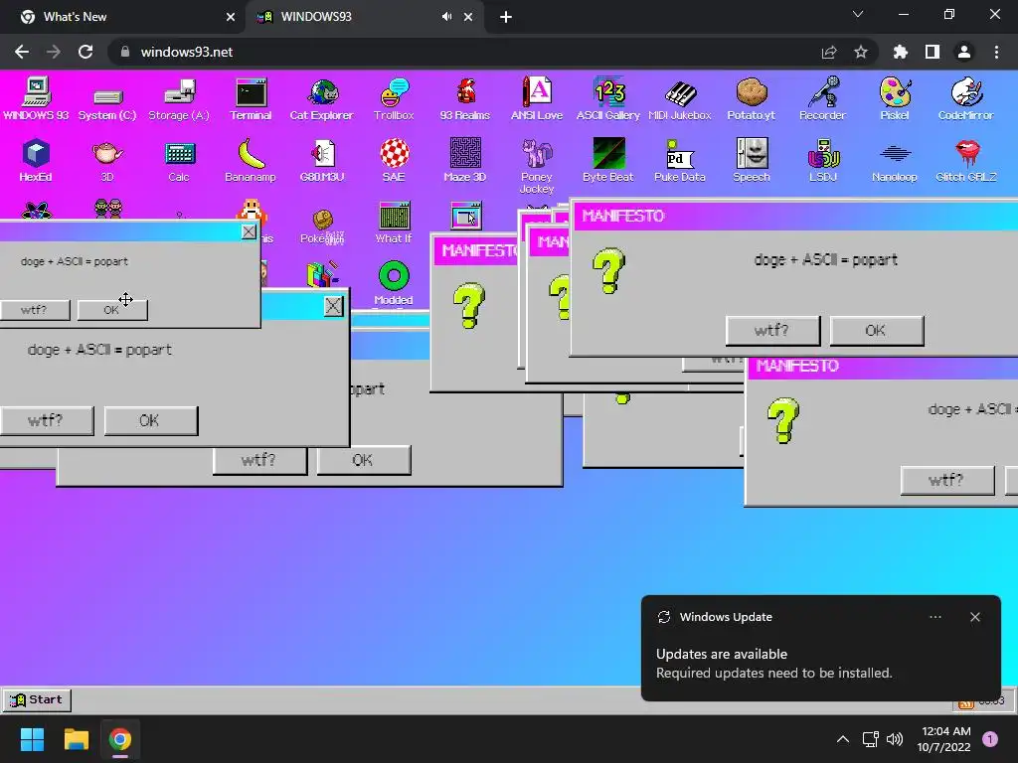
Task: Click OK in the small dialog under cursor
Action: (112, 310)
